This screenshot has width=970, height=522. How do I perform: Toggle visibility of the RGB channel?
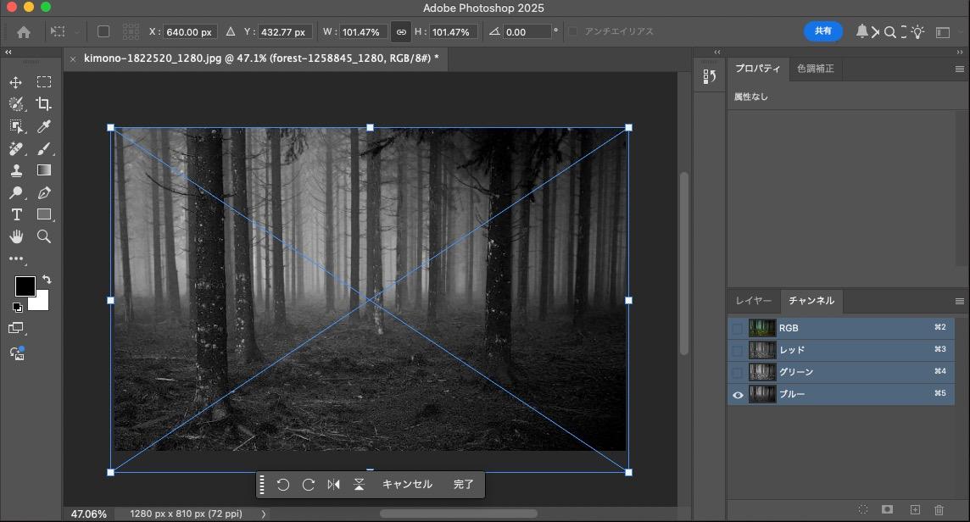738,329
